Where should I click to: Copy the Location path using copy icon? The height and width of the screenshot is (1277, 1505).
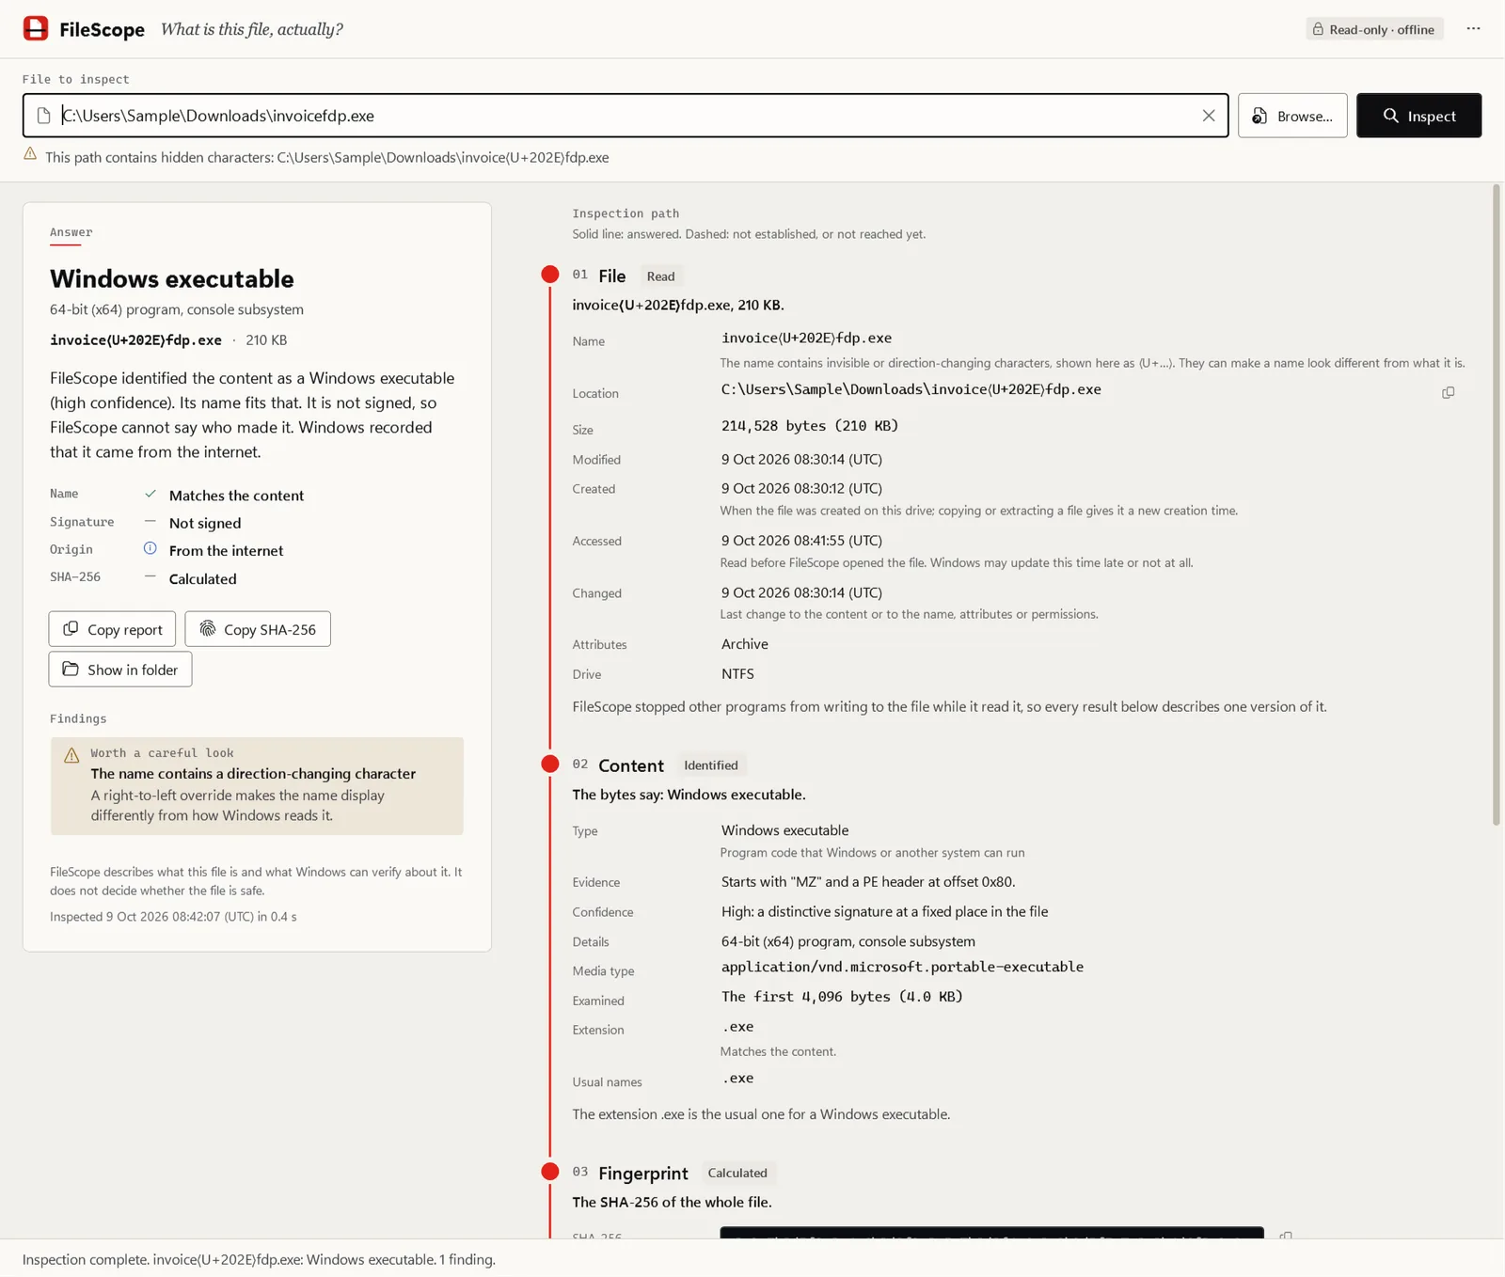tap(1448, 392)
